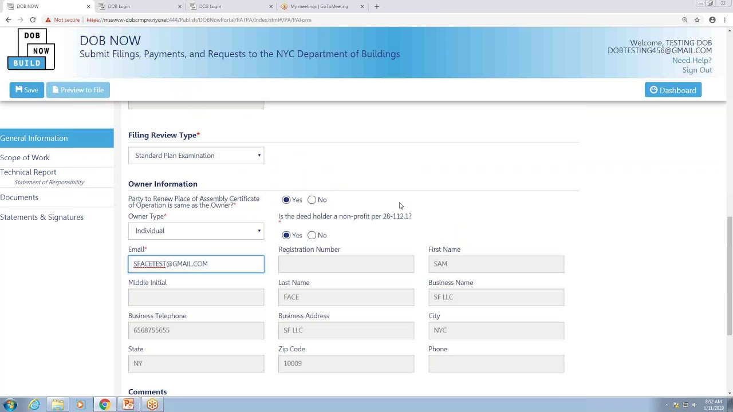The height and width of the screenshot is (412, 733).
Task: Click the browser address bar URL
Action: pos(199,20)
